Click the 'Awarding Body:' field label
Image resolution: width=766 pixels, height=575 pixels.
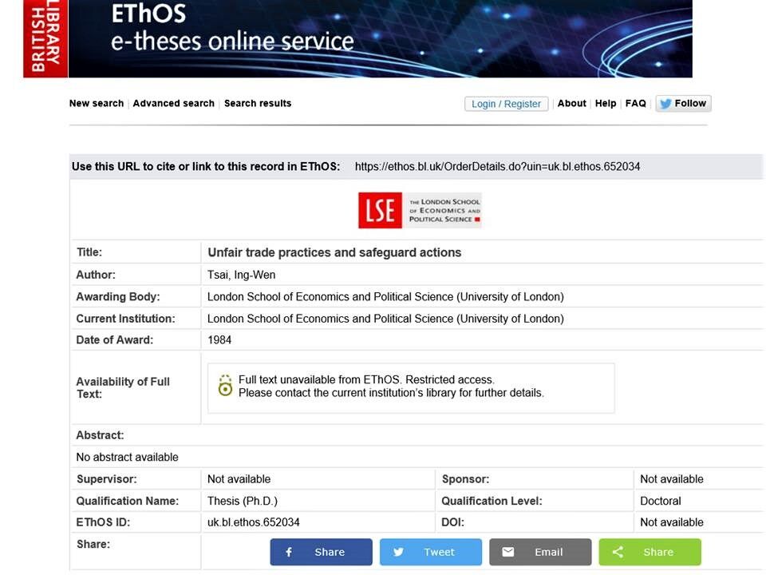point(118,297)
